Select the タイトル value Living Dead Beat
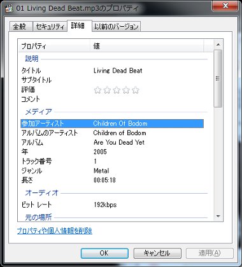 pyautogui.click(x=118, y=71)
